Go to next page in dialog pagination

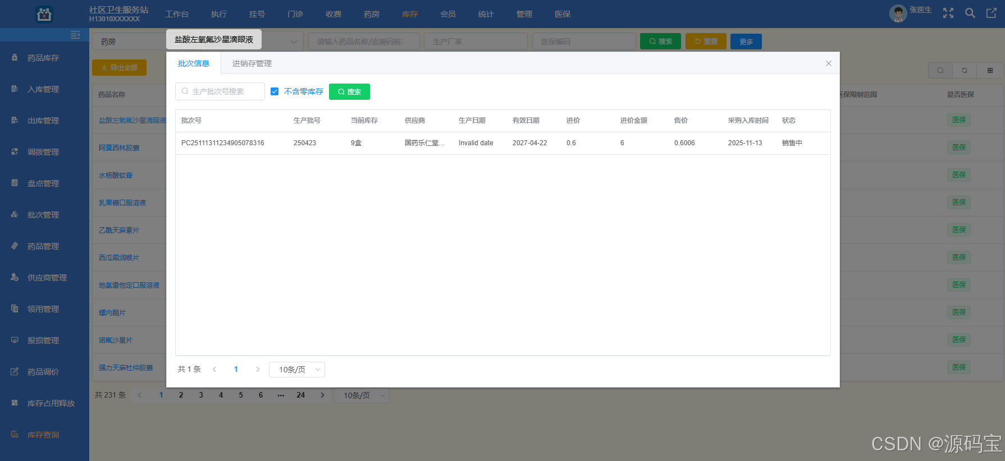click(x=258, y=369)
